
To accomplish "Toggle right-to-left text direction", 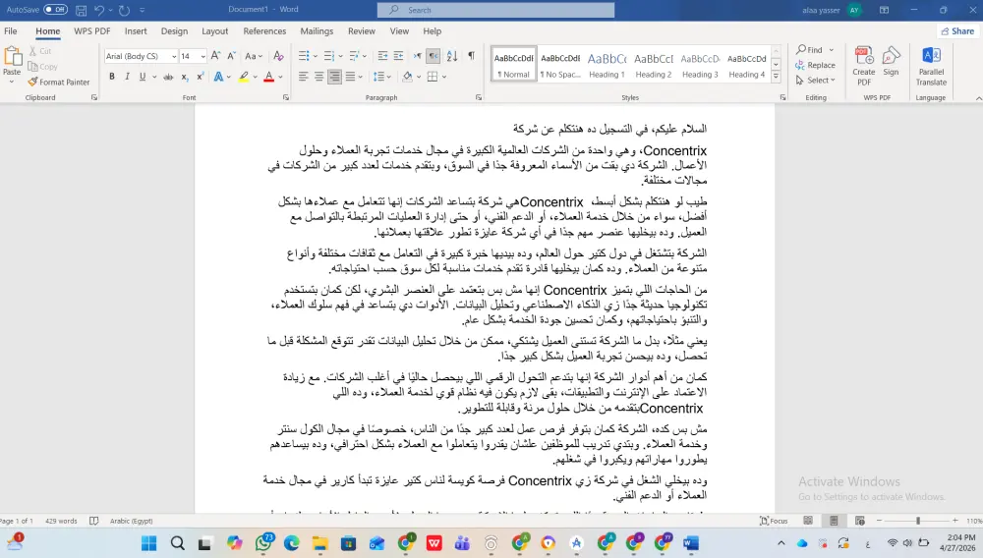I will 434,56.
